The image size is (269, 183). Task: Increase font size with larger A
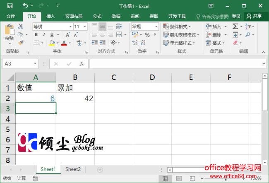[68, 35]
